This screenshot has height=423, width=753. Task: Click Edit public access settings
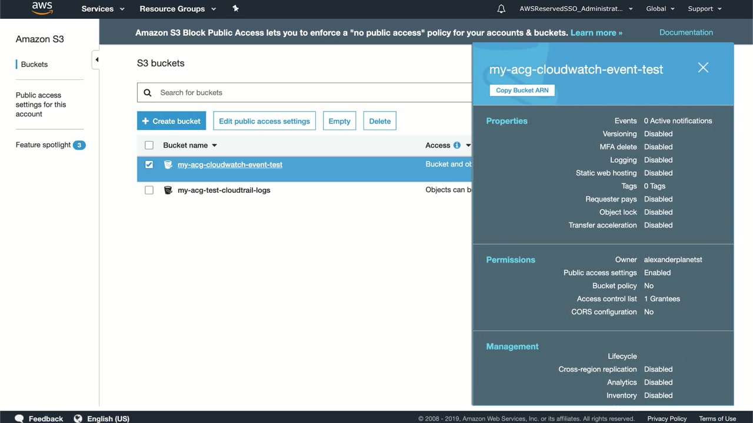[x=264, y=121]
